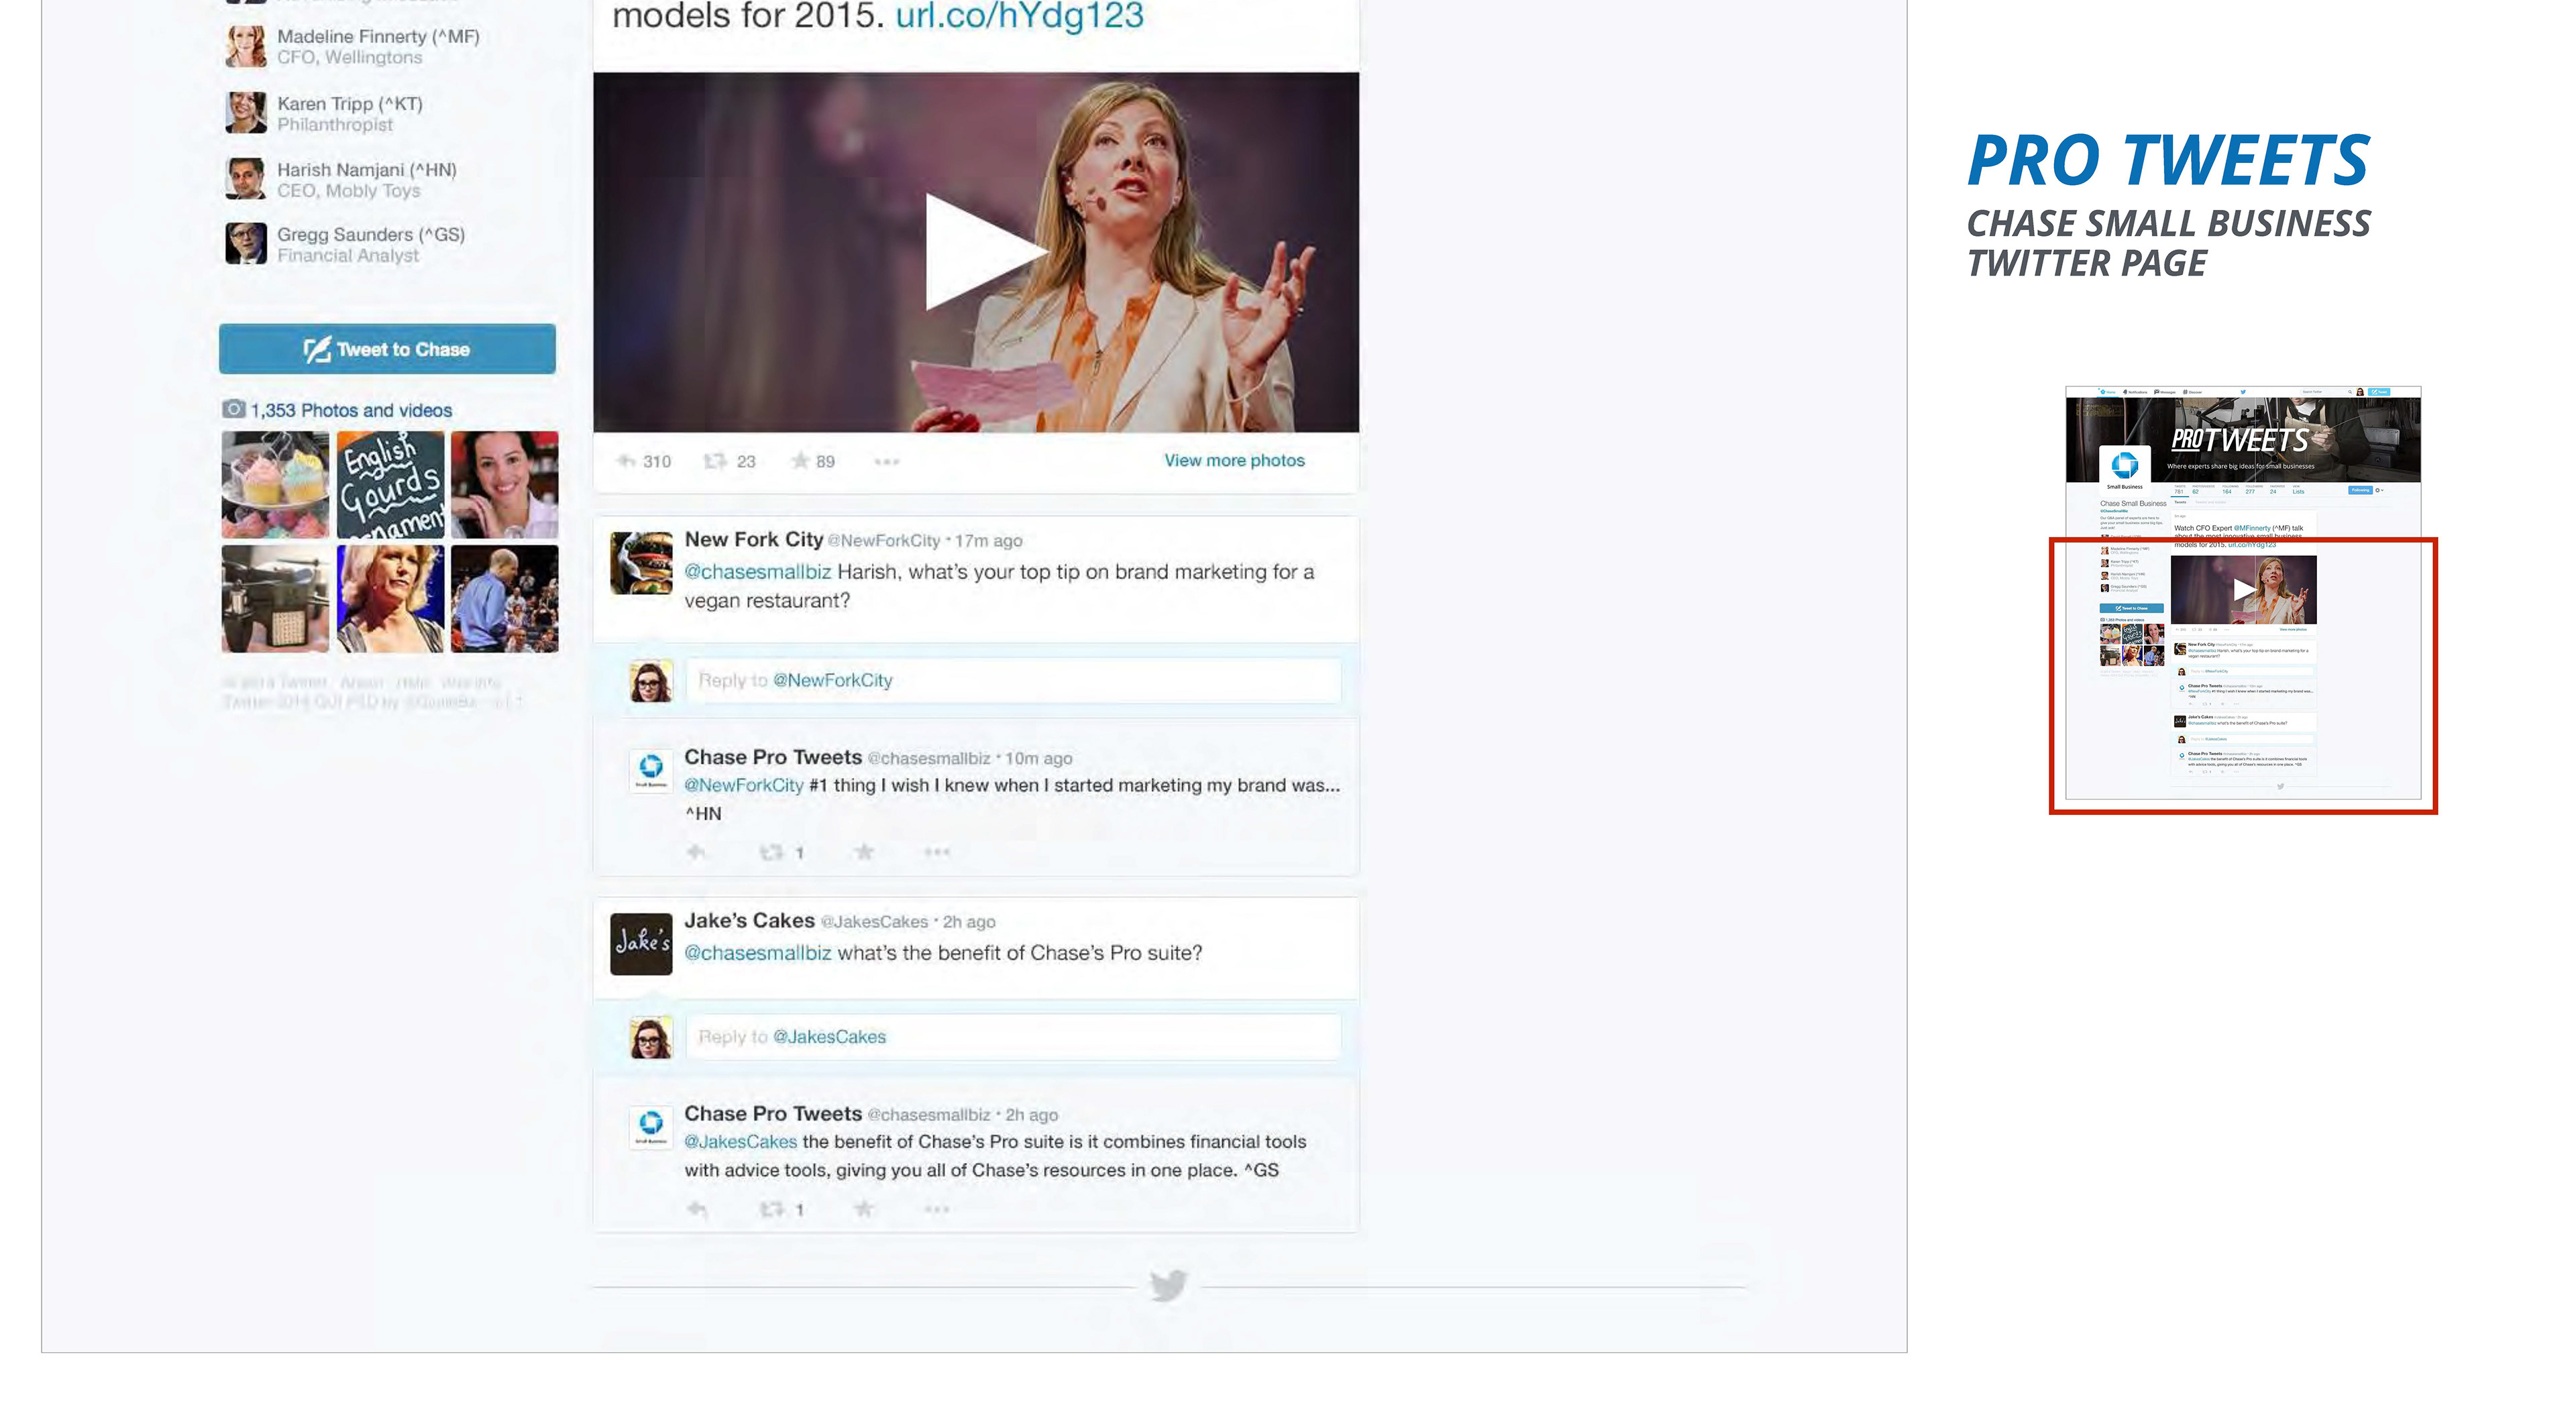Select Gregg Saunders (^GS) profile

click(x=372, y=235)
